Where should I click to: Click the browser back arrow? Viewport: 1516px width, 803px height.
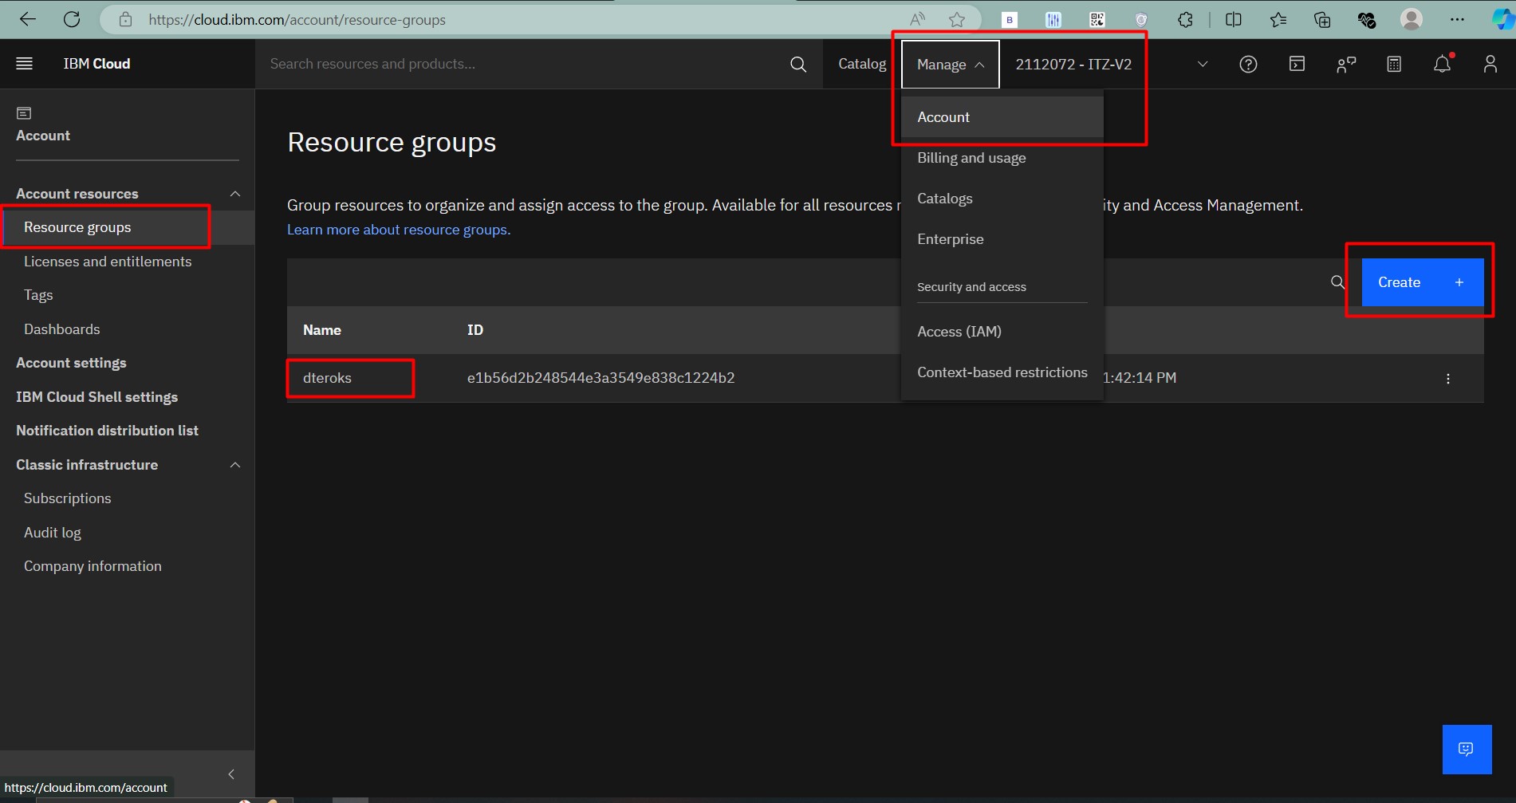[x=27, y=19]
